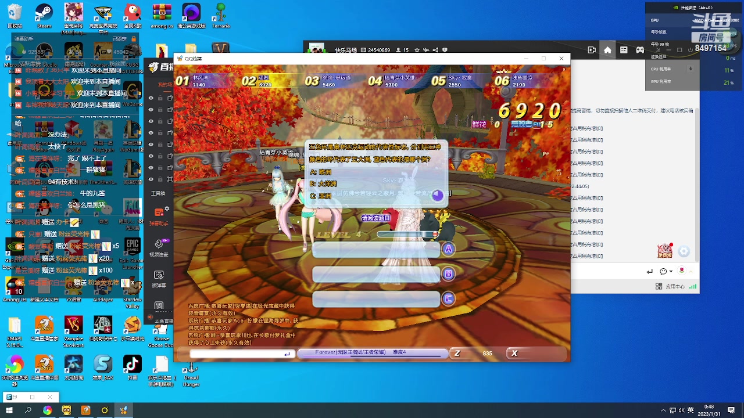Image resolution: width=744 pixels, height=418 pixels.
Task: Open taskbar search
Action: click(x=28, y=410)
